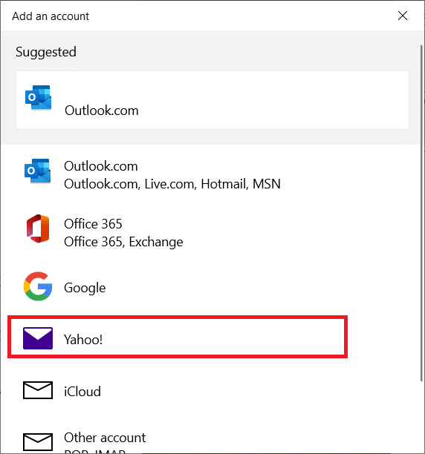Close the Add an account dialog

[403, 16]
